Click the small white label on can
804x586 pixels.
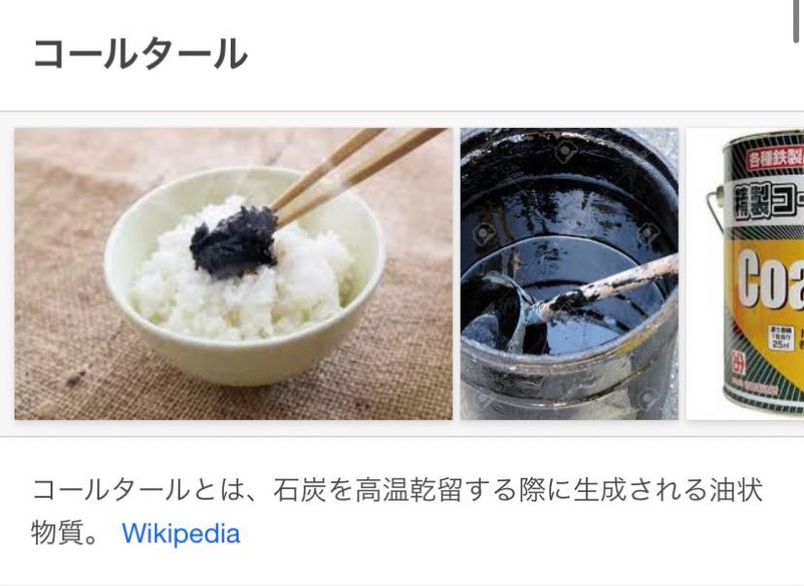781,337
